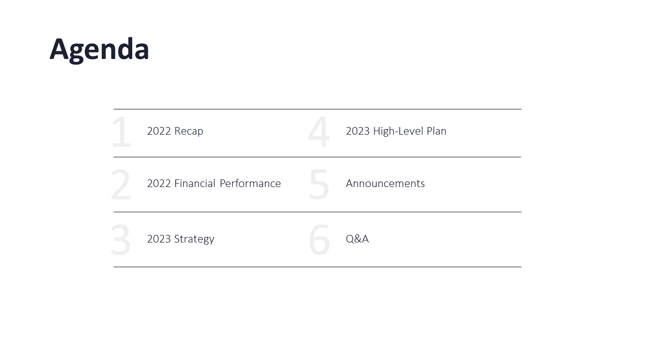
Task: Click the large faded number 3
Action: click(121, 240)
